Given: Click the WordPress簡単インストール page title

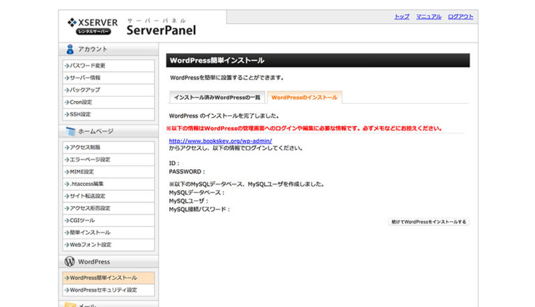Looking at the screenshot, I should pos(217,61).
